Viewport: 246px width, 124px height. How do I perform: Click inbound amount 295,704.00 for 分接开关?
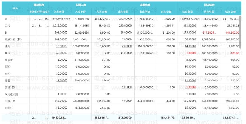(x=104, y=101)
